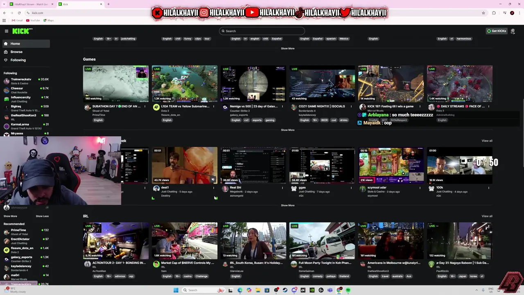The height and width of the screenshot is (295, 524).
Task: Open SUBATHON DAY 7 stream thumbnail
Action: [x=116, y=84]
